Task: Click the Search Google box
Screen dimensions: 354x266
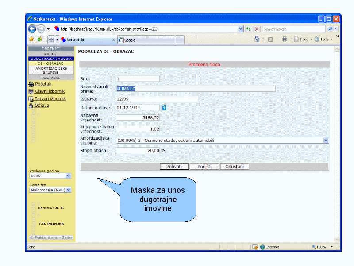Action: point(294,29)
